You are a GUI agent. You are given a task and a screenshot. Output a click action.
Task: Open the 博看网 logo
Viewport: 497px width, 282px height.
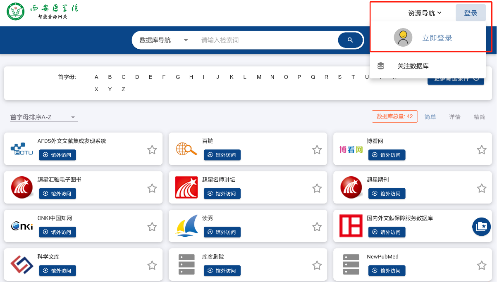click(x=351, y=149)
